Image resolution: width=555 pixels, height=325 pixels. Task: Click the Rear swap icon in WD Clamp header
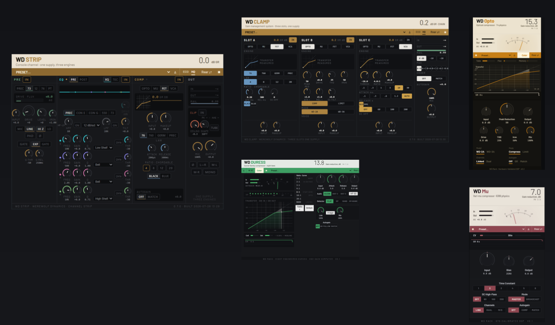435,32
